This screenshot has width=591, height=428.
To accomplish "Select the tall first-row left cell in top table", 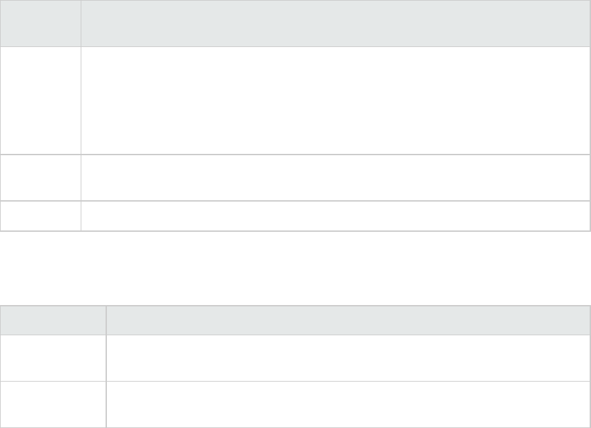I will tap(40, 100).
